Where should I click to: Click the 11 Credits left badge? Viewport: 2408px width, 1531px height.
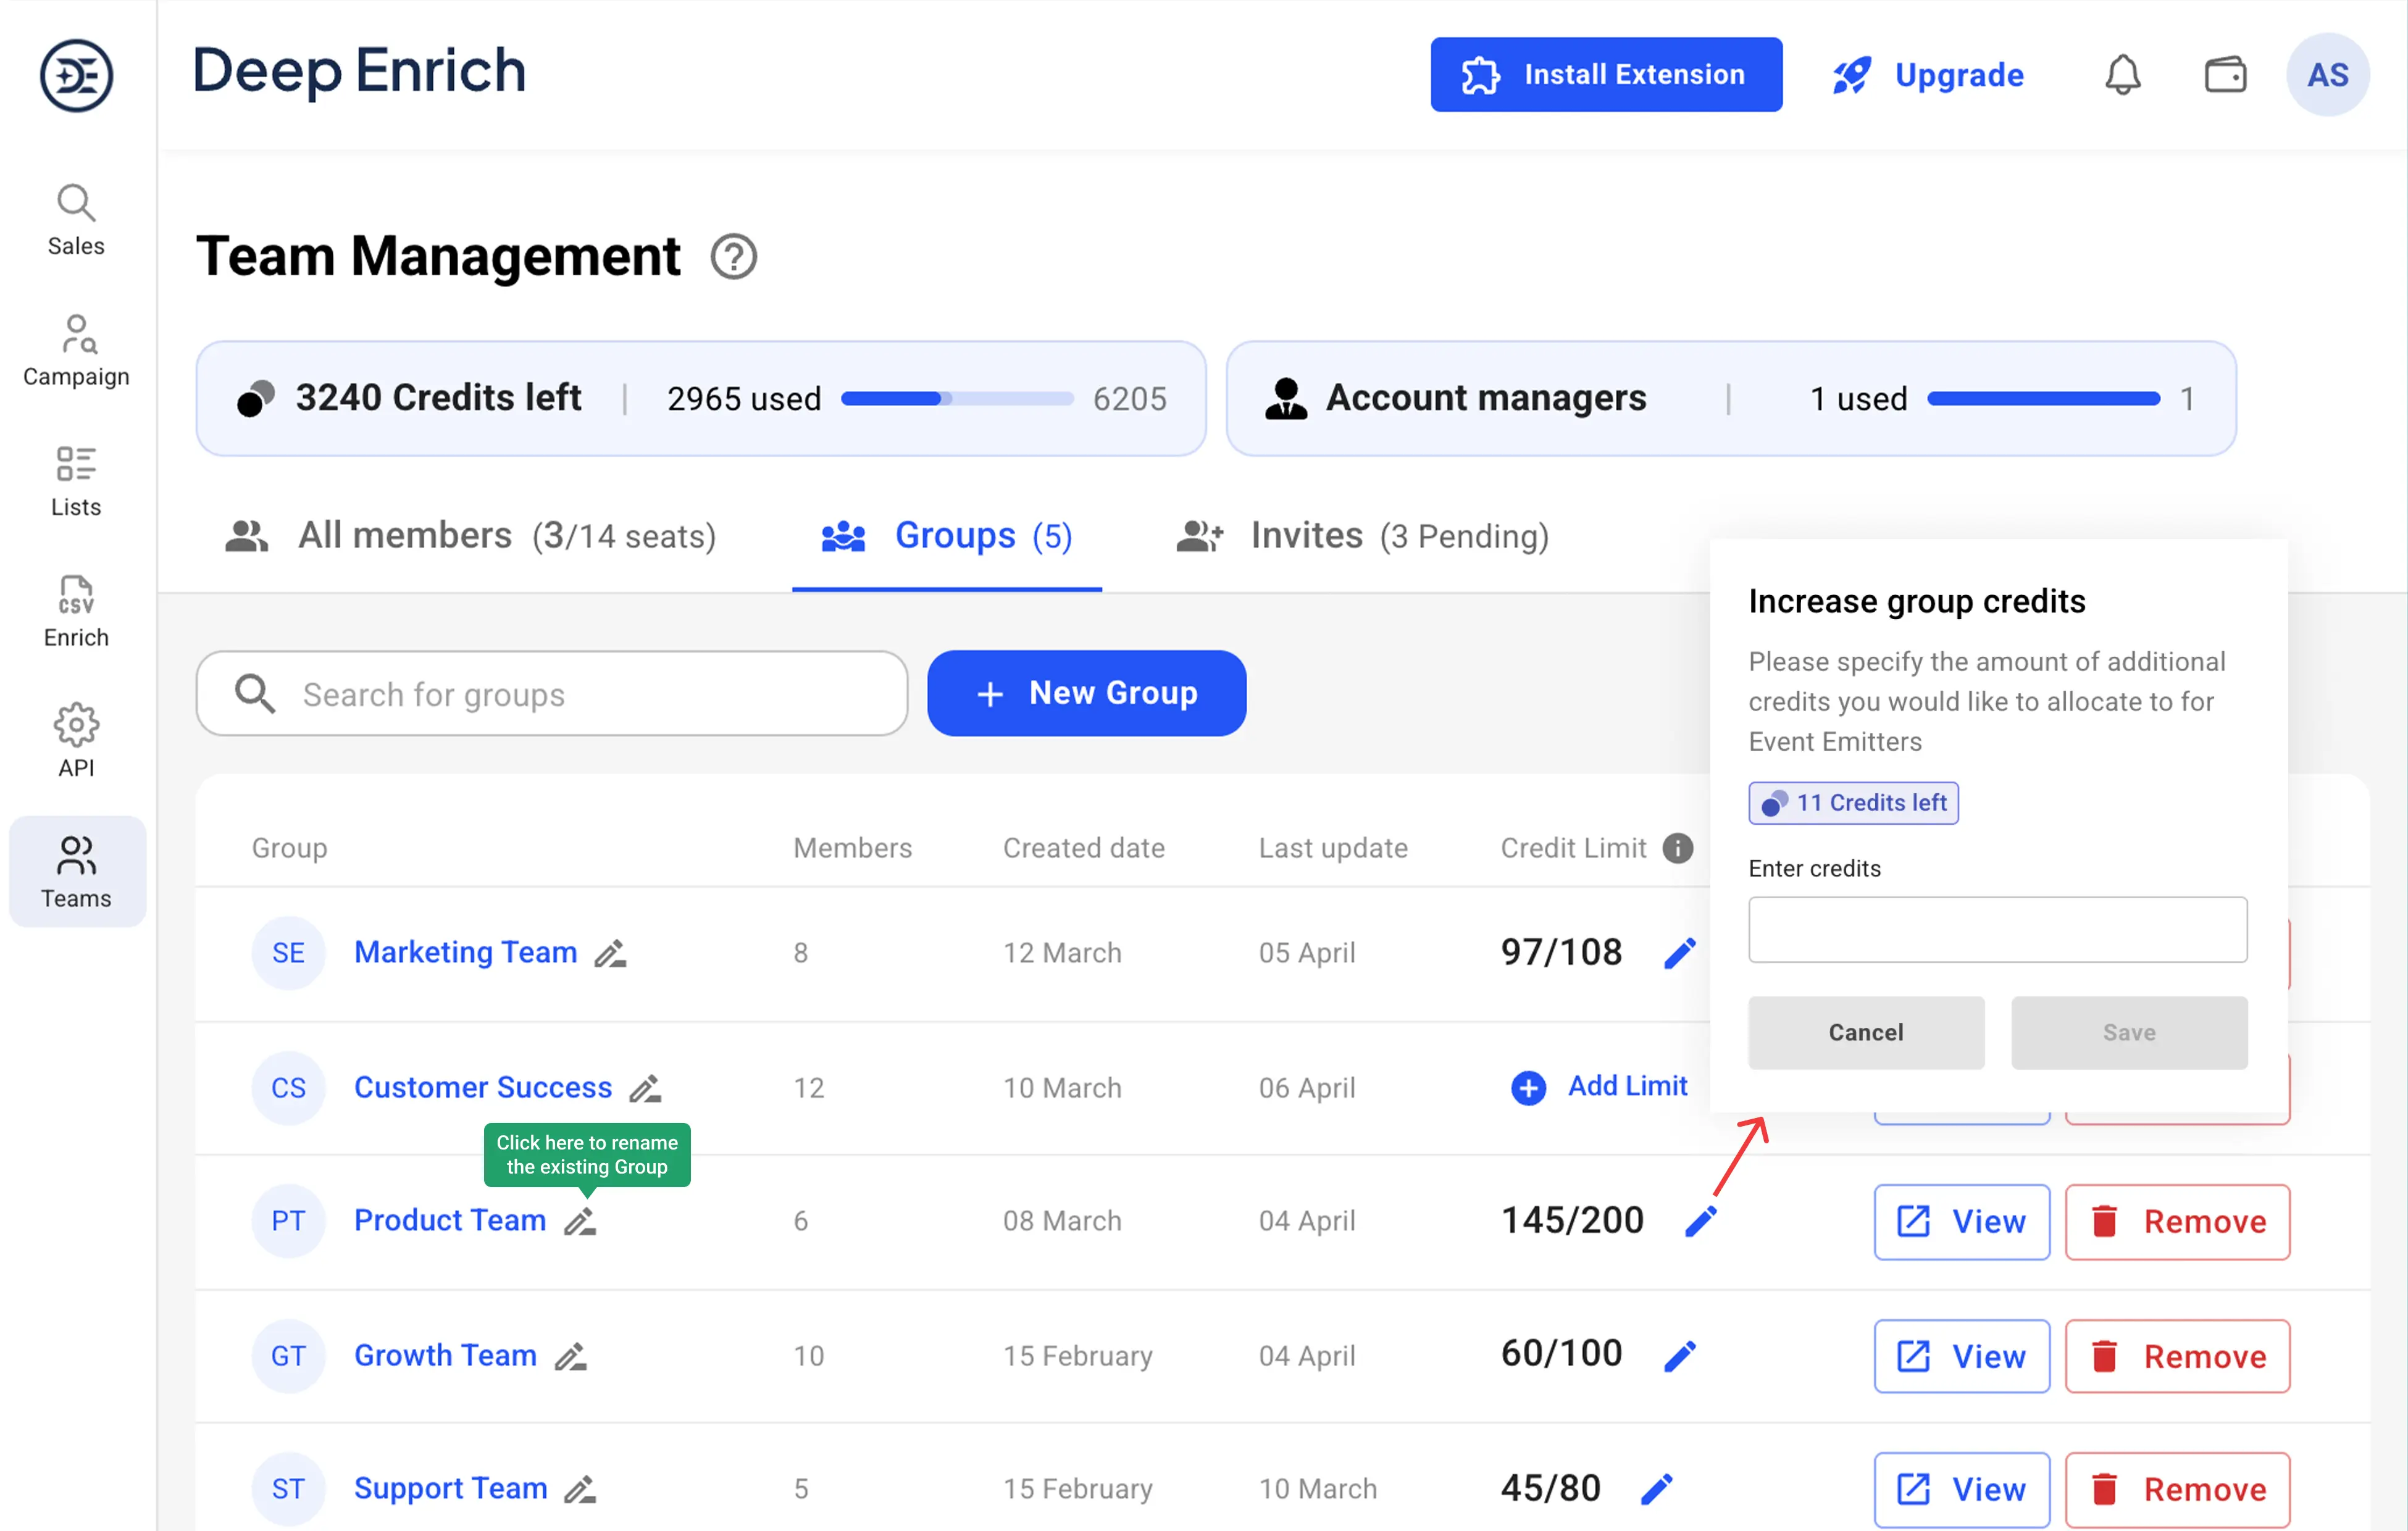(1853, 803)
